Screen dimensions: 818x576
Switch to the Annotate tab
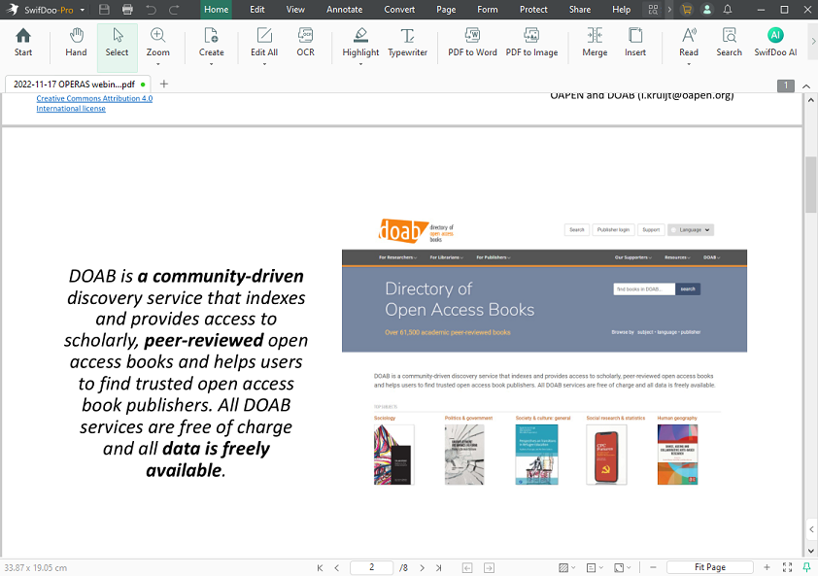344,10
